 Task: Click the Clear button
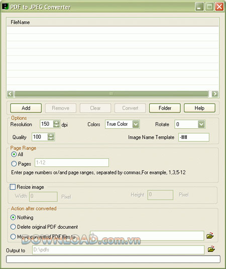(95, 108)
